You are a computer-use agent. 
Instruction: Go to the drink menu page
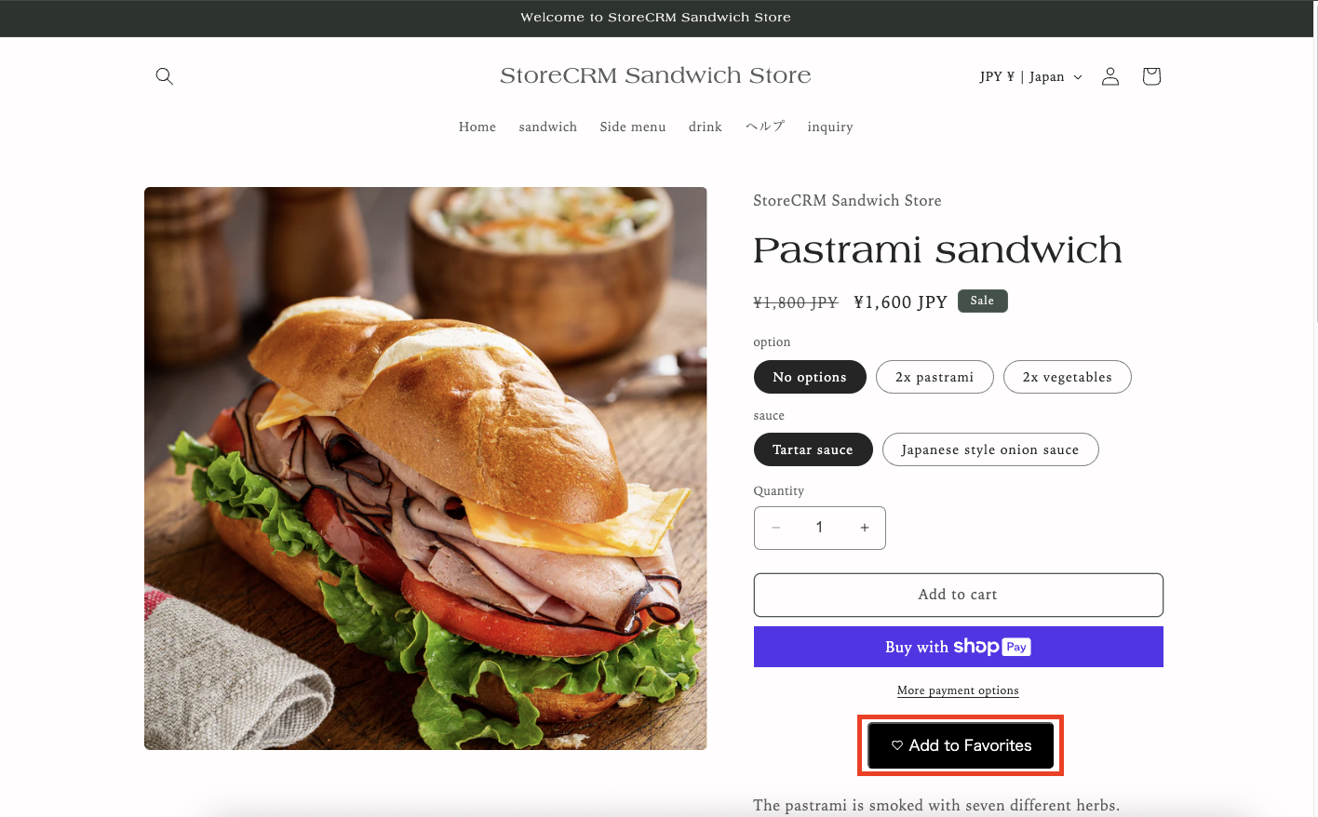pyautogui.click(x=706, y=127)
